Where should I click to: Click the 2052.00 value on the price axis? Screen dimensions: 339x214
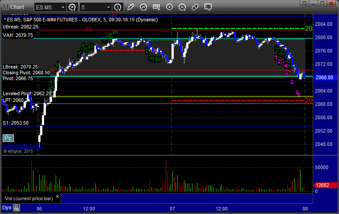point(323,131)
